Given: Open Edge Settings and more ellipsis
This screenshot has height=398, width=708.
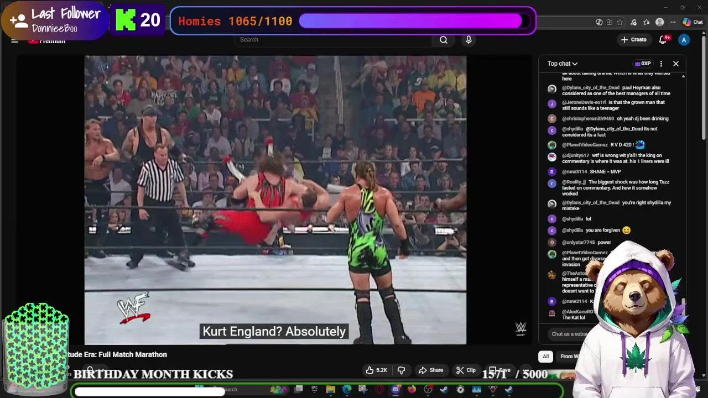Looking at the screenshot, I should (673, 22).
